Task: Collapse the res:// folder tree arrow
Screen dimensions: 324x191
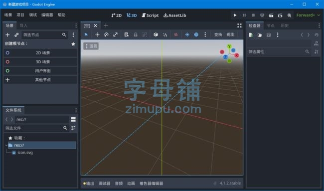Action: (6, 145)
